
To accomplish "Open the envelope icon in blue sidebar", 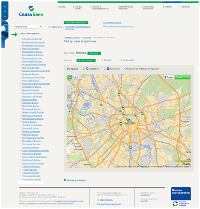I will pyautogui.click(x=5, y=11).
